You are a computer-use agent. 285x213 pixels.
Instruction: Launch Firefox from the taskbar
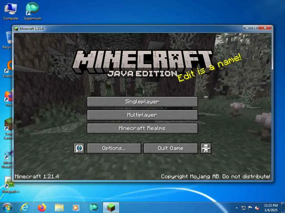tap(42, 207)
